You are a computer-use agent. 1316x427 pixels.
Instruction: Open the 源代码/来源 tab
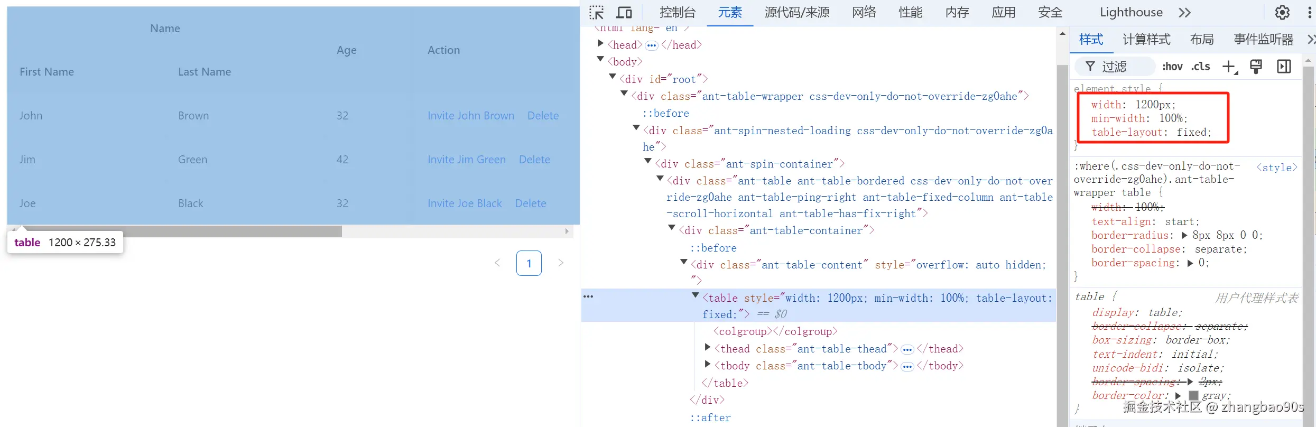(x=797, y=13)
